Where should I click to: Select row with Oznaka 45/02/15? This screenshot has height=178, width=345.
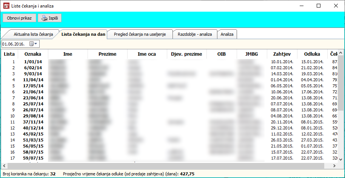tap(33, 134)
